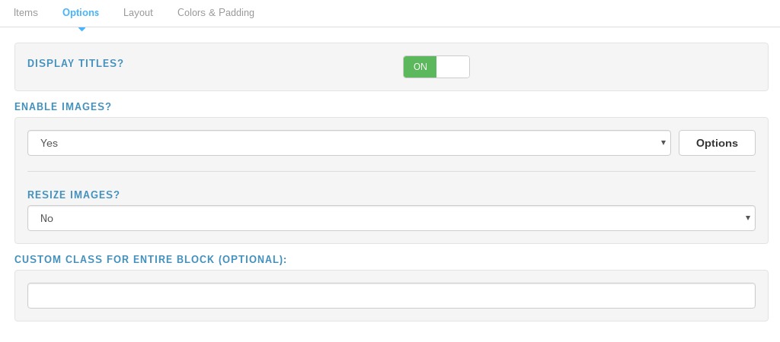Click the Custom Class for Entire Block label

tap(151, 260)
